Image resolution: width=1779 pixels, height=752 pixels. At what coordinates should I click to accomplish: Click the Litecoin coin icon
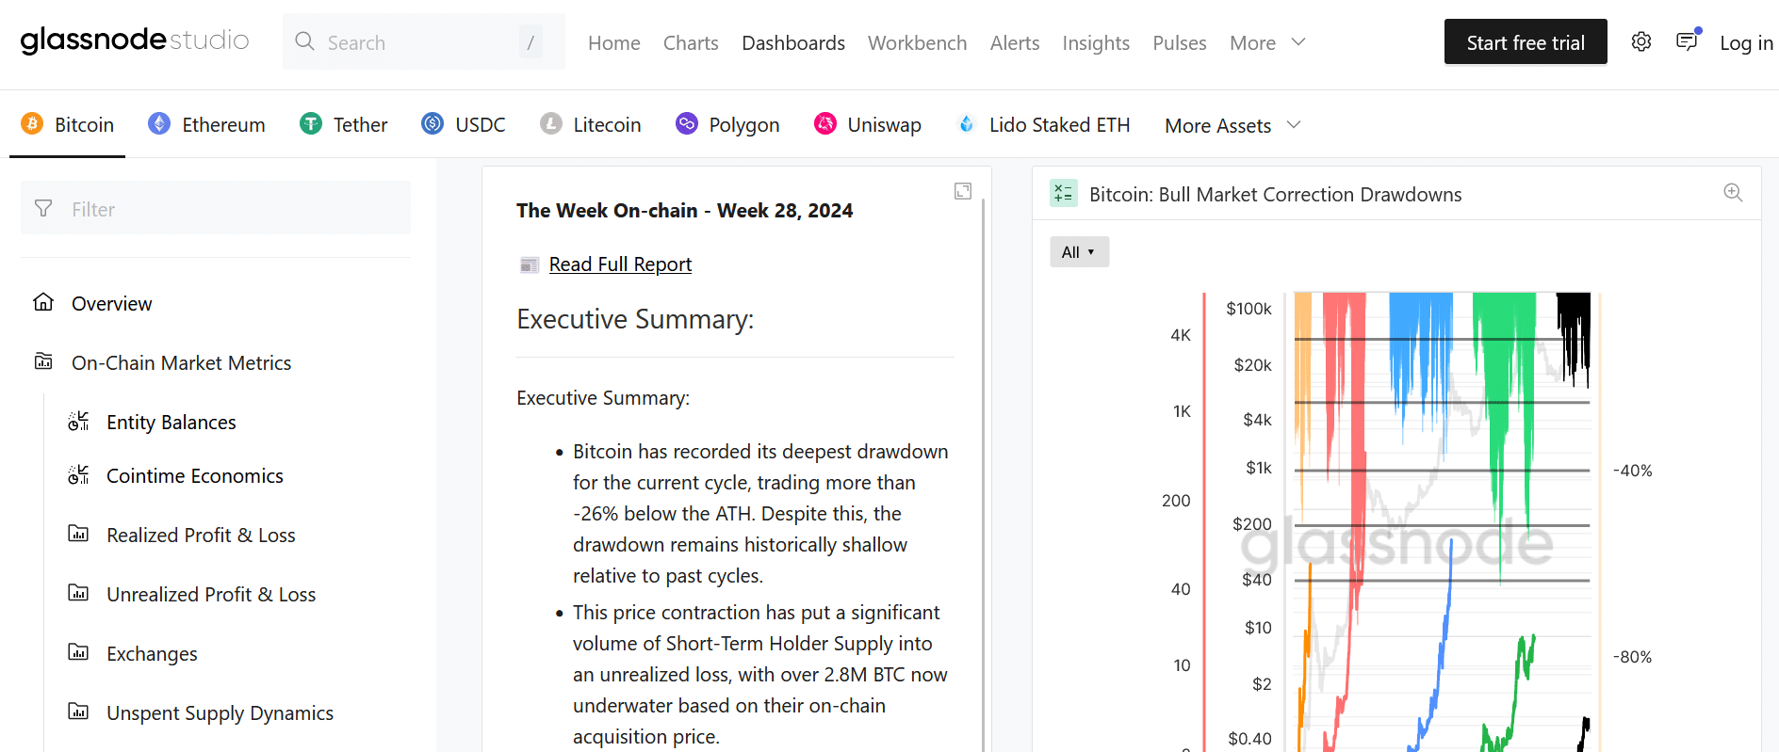(551, 123)
